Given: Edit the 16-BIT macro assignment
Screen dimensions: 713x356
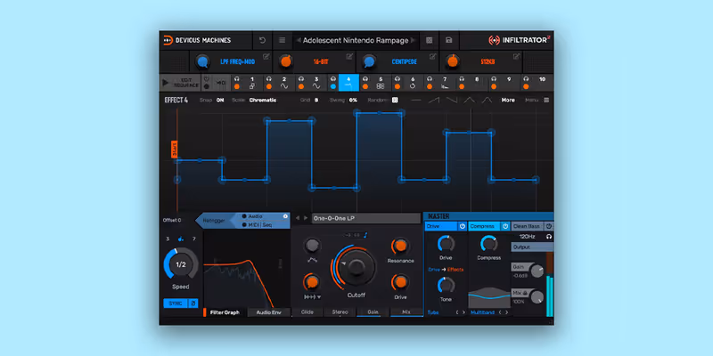Looking at the screenshot, I should (349, 56).
